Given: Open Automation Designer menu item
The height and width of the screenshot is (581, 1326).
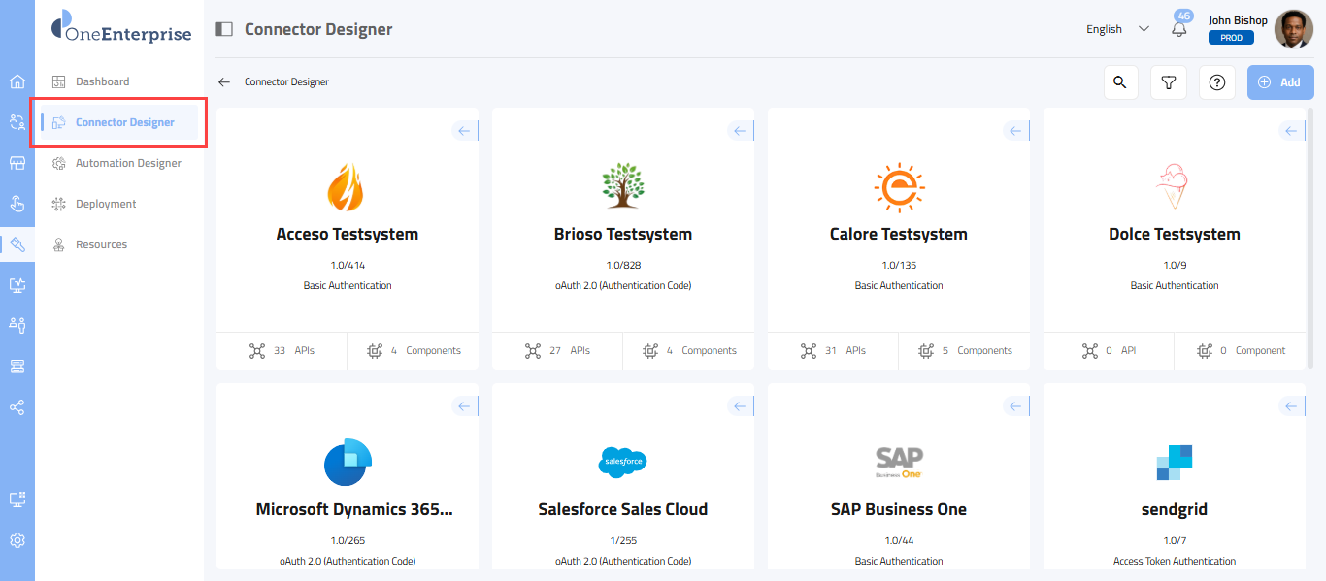Looking at the screenshot, I should 128,163.
